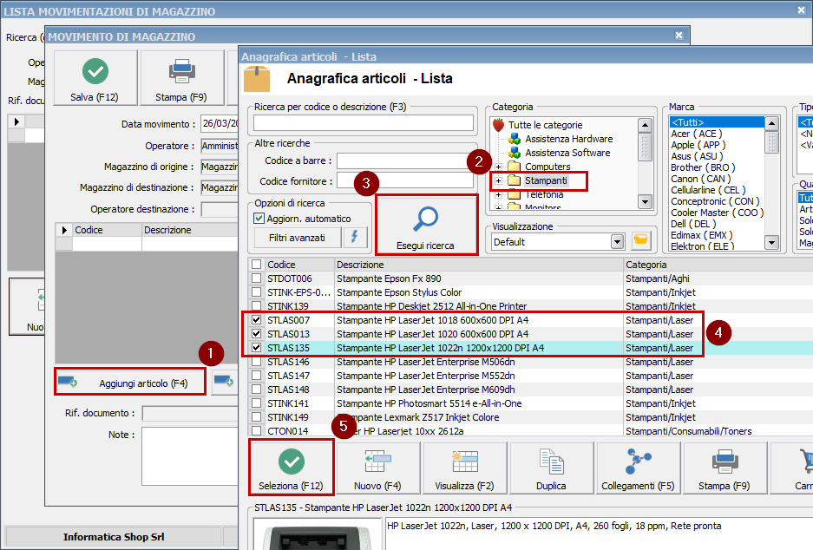This screenshot has height=550, width=813.
Task: Select Apple ( APP ) brand
Action: tap(698, 145)
